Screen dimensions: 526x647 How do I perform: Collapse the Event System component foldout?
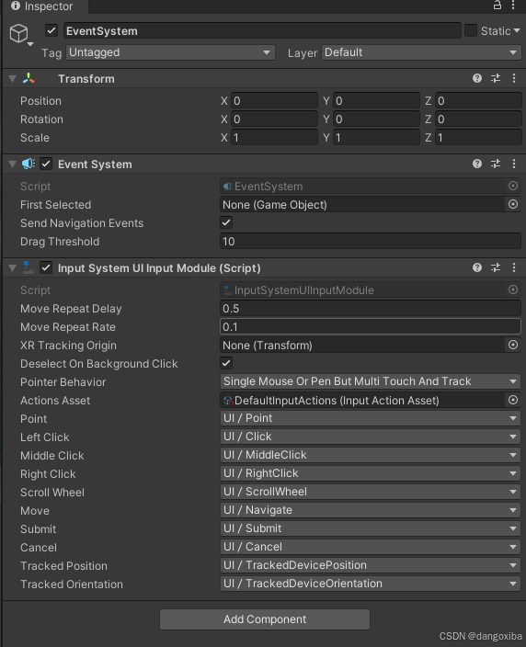(12, 164)
